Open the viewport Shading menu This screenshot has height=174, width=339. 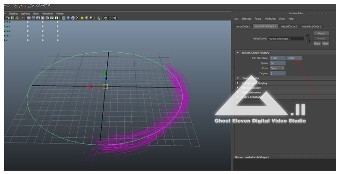tap(13, 14)
